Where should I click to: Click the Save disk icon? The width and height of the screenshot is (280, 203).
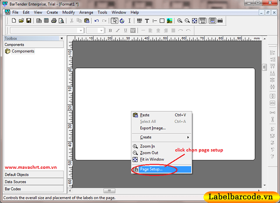pyautogui.click(x=29, y=21)
